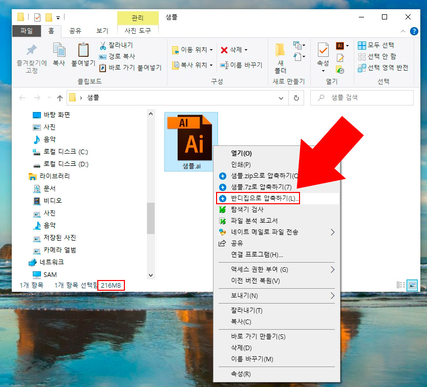Expand the arrow next to Illustrator open icon

[x=347, y=46]
